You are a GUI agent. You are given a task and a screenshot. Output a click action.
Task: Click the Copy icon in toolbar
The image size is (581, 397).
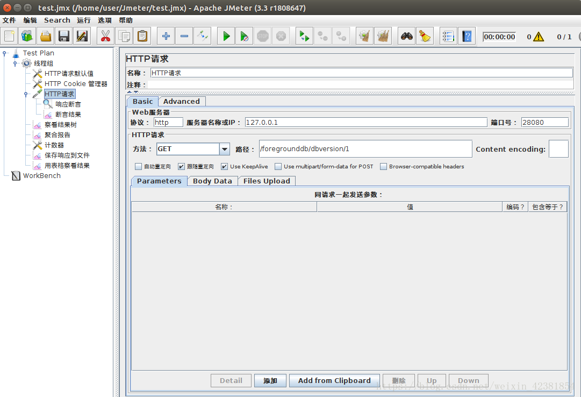click(124, 37)
